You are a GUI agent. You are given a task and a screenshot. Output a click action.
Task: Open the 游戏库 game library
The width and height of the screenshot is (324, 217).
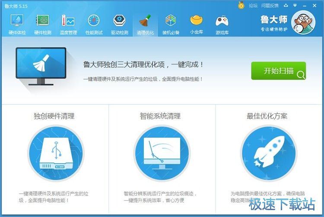(222, 24)
